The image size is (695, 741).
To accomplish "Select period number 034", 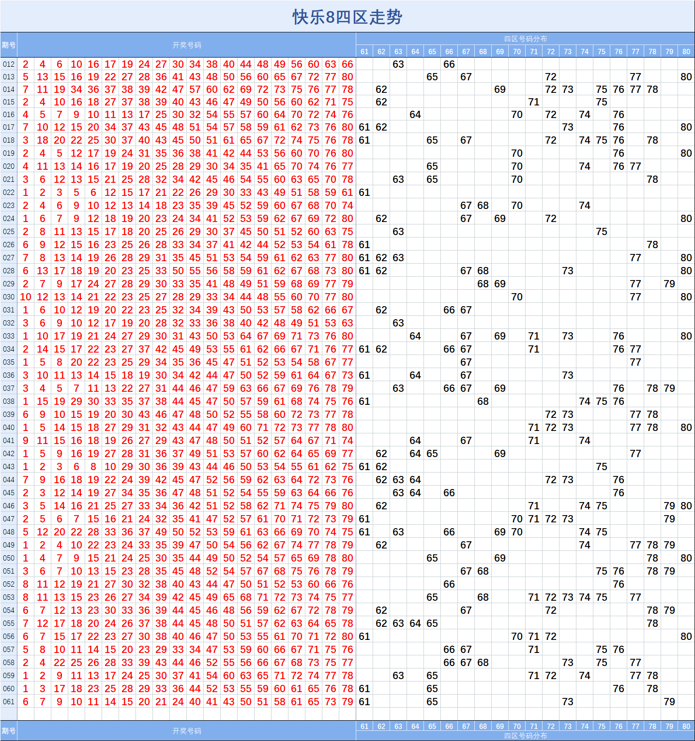I will point(9,349).
